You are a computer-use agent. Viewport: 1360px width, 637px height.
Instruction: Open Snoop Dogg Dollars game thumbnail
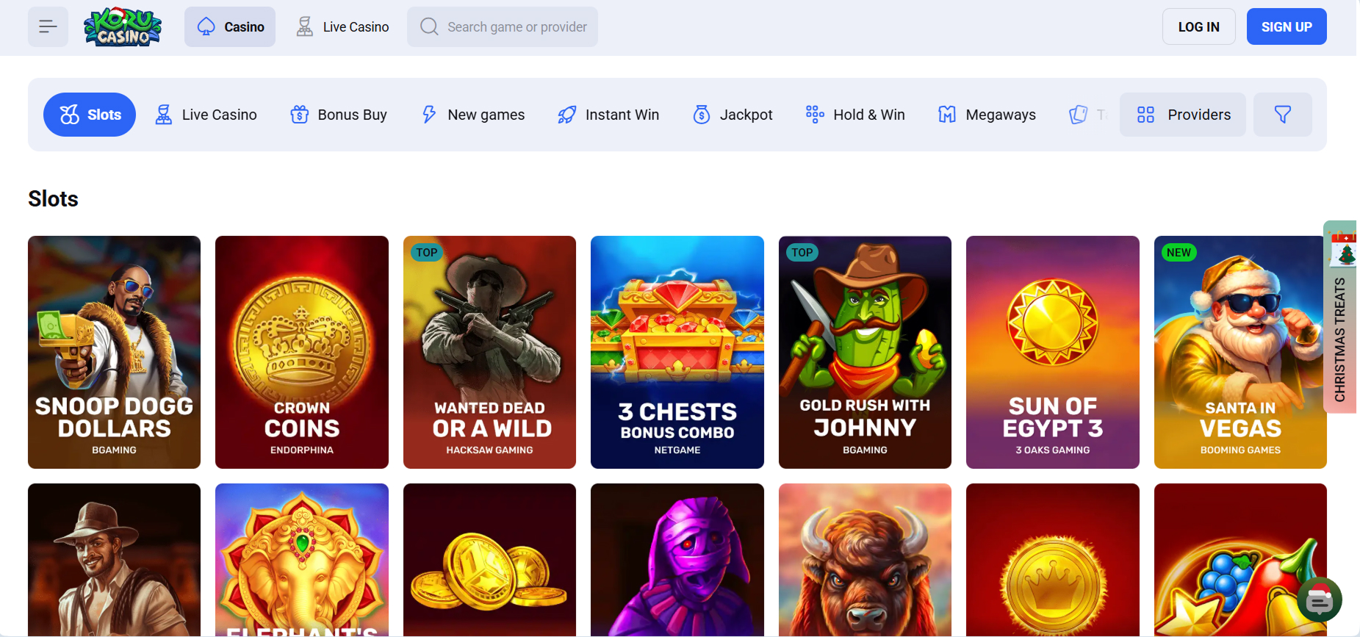(114, 352)
